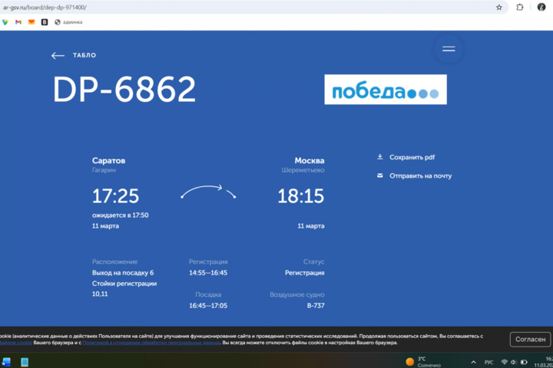Open the Gmail bookmark icon
The image size is (553, 368).
(18, 22)
